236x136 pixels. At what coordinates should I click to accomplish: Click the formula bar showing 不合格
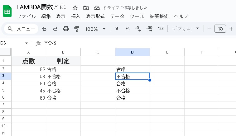pos(125,43)
